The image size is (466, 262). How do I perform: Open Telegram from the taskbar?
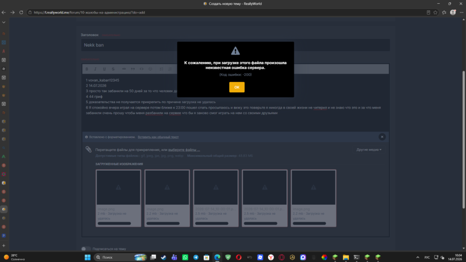(x=196, y=257)
